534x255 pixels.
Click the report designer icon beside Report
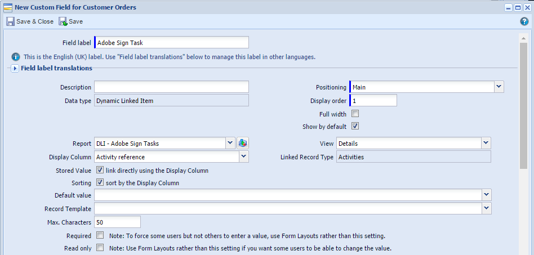242,144
